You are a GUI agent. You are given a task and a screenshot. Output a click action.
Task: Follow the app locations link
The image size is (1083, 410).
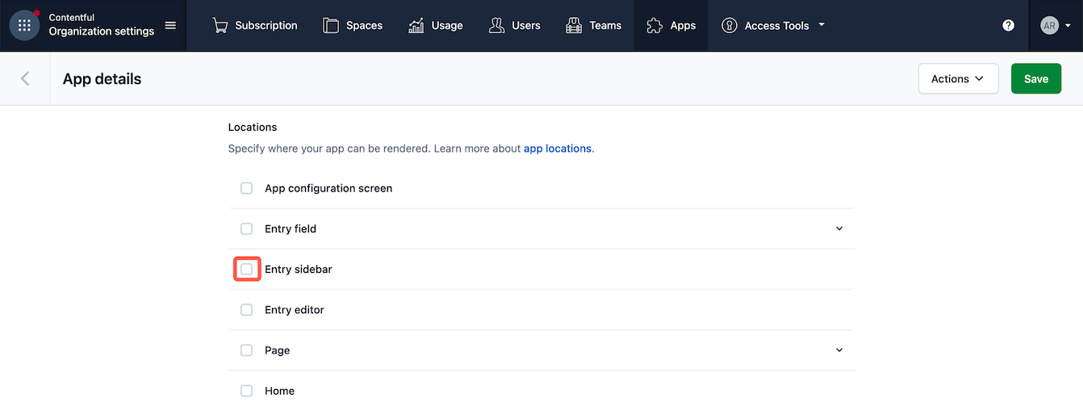557,149
